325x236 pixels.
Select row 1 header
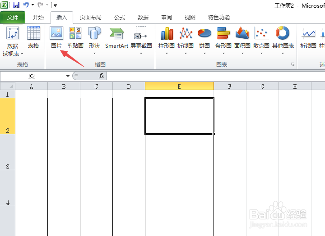(8, 94)
